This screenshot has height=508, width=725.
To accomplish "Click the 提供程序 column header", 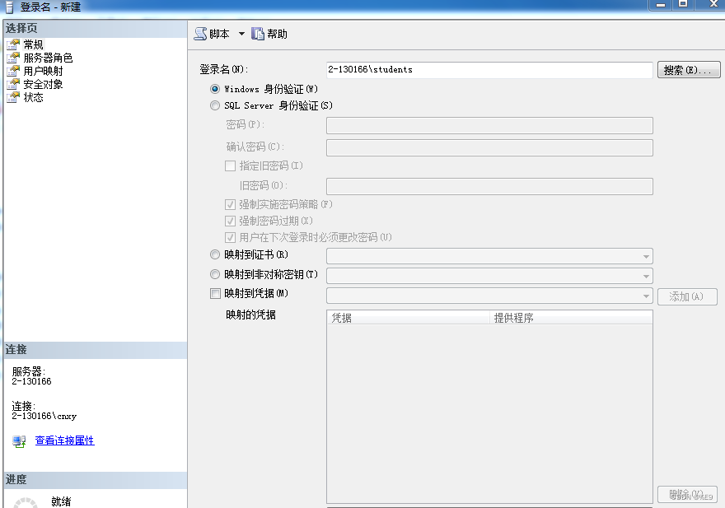I will coord(571,318).
